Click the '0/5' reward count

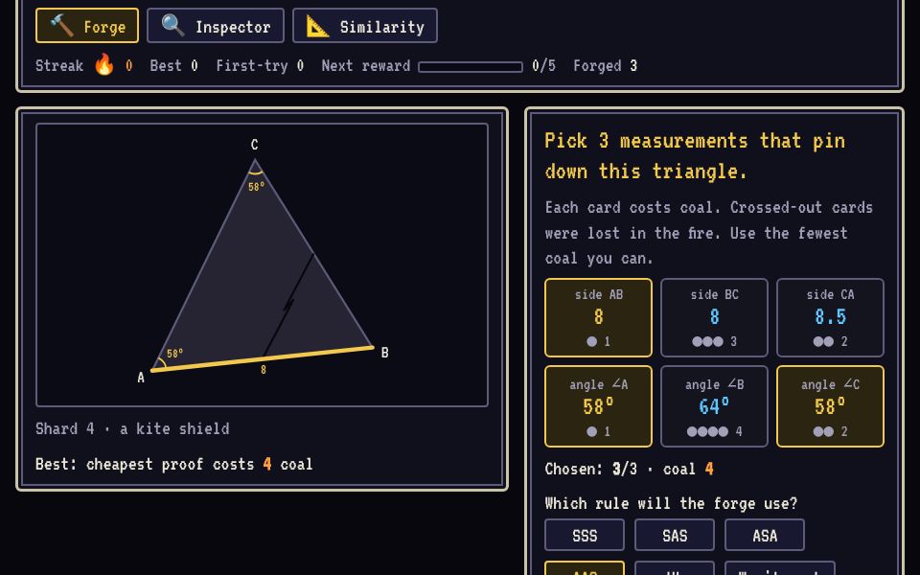point(544,66)
